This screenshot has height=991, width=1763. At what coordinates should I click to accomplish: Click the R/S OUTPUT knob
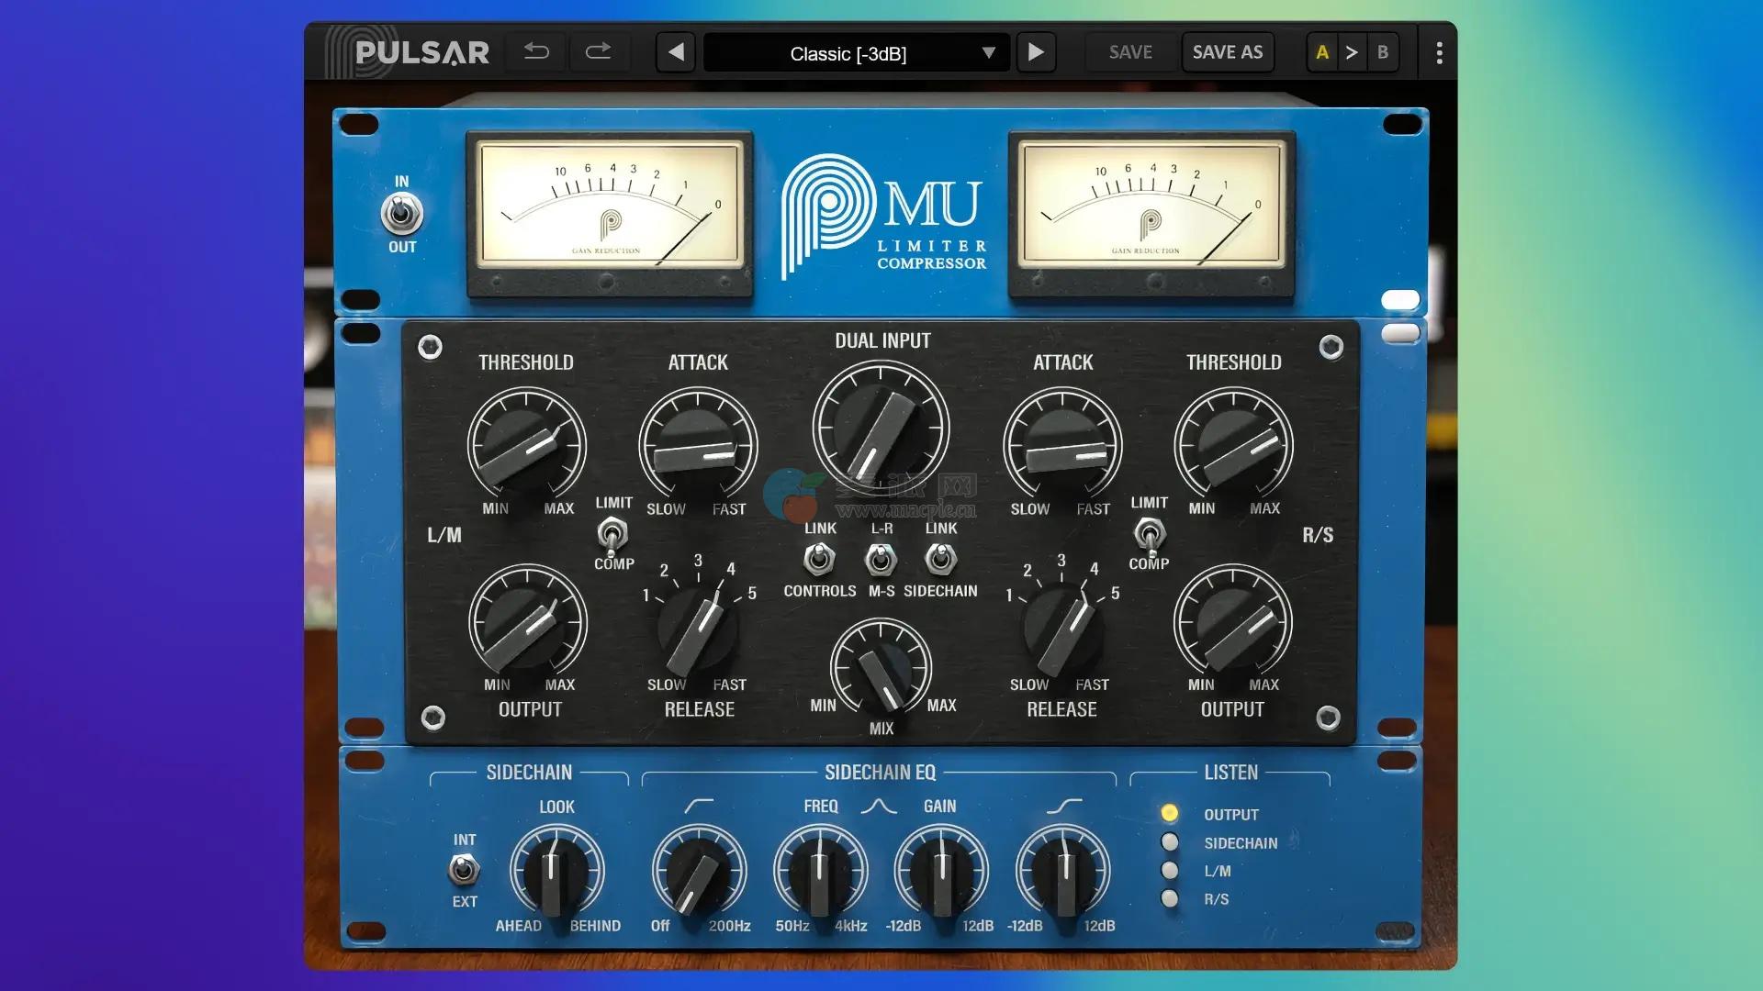coord(1233,622)
